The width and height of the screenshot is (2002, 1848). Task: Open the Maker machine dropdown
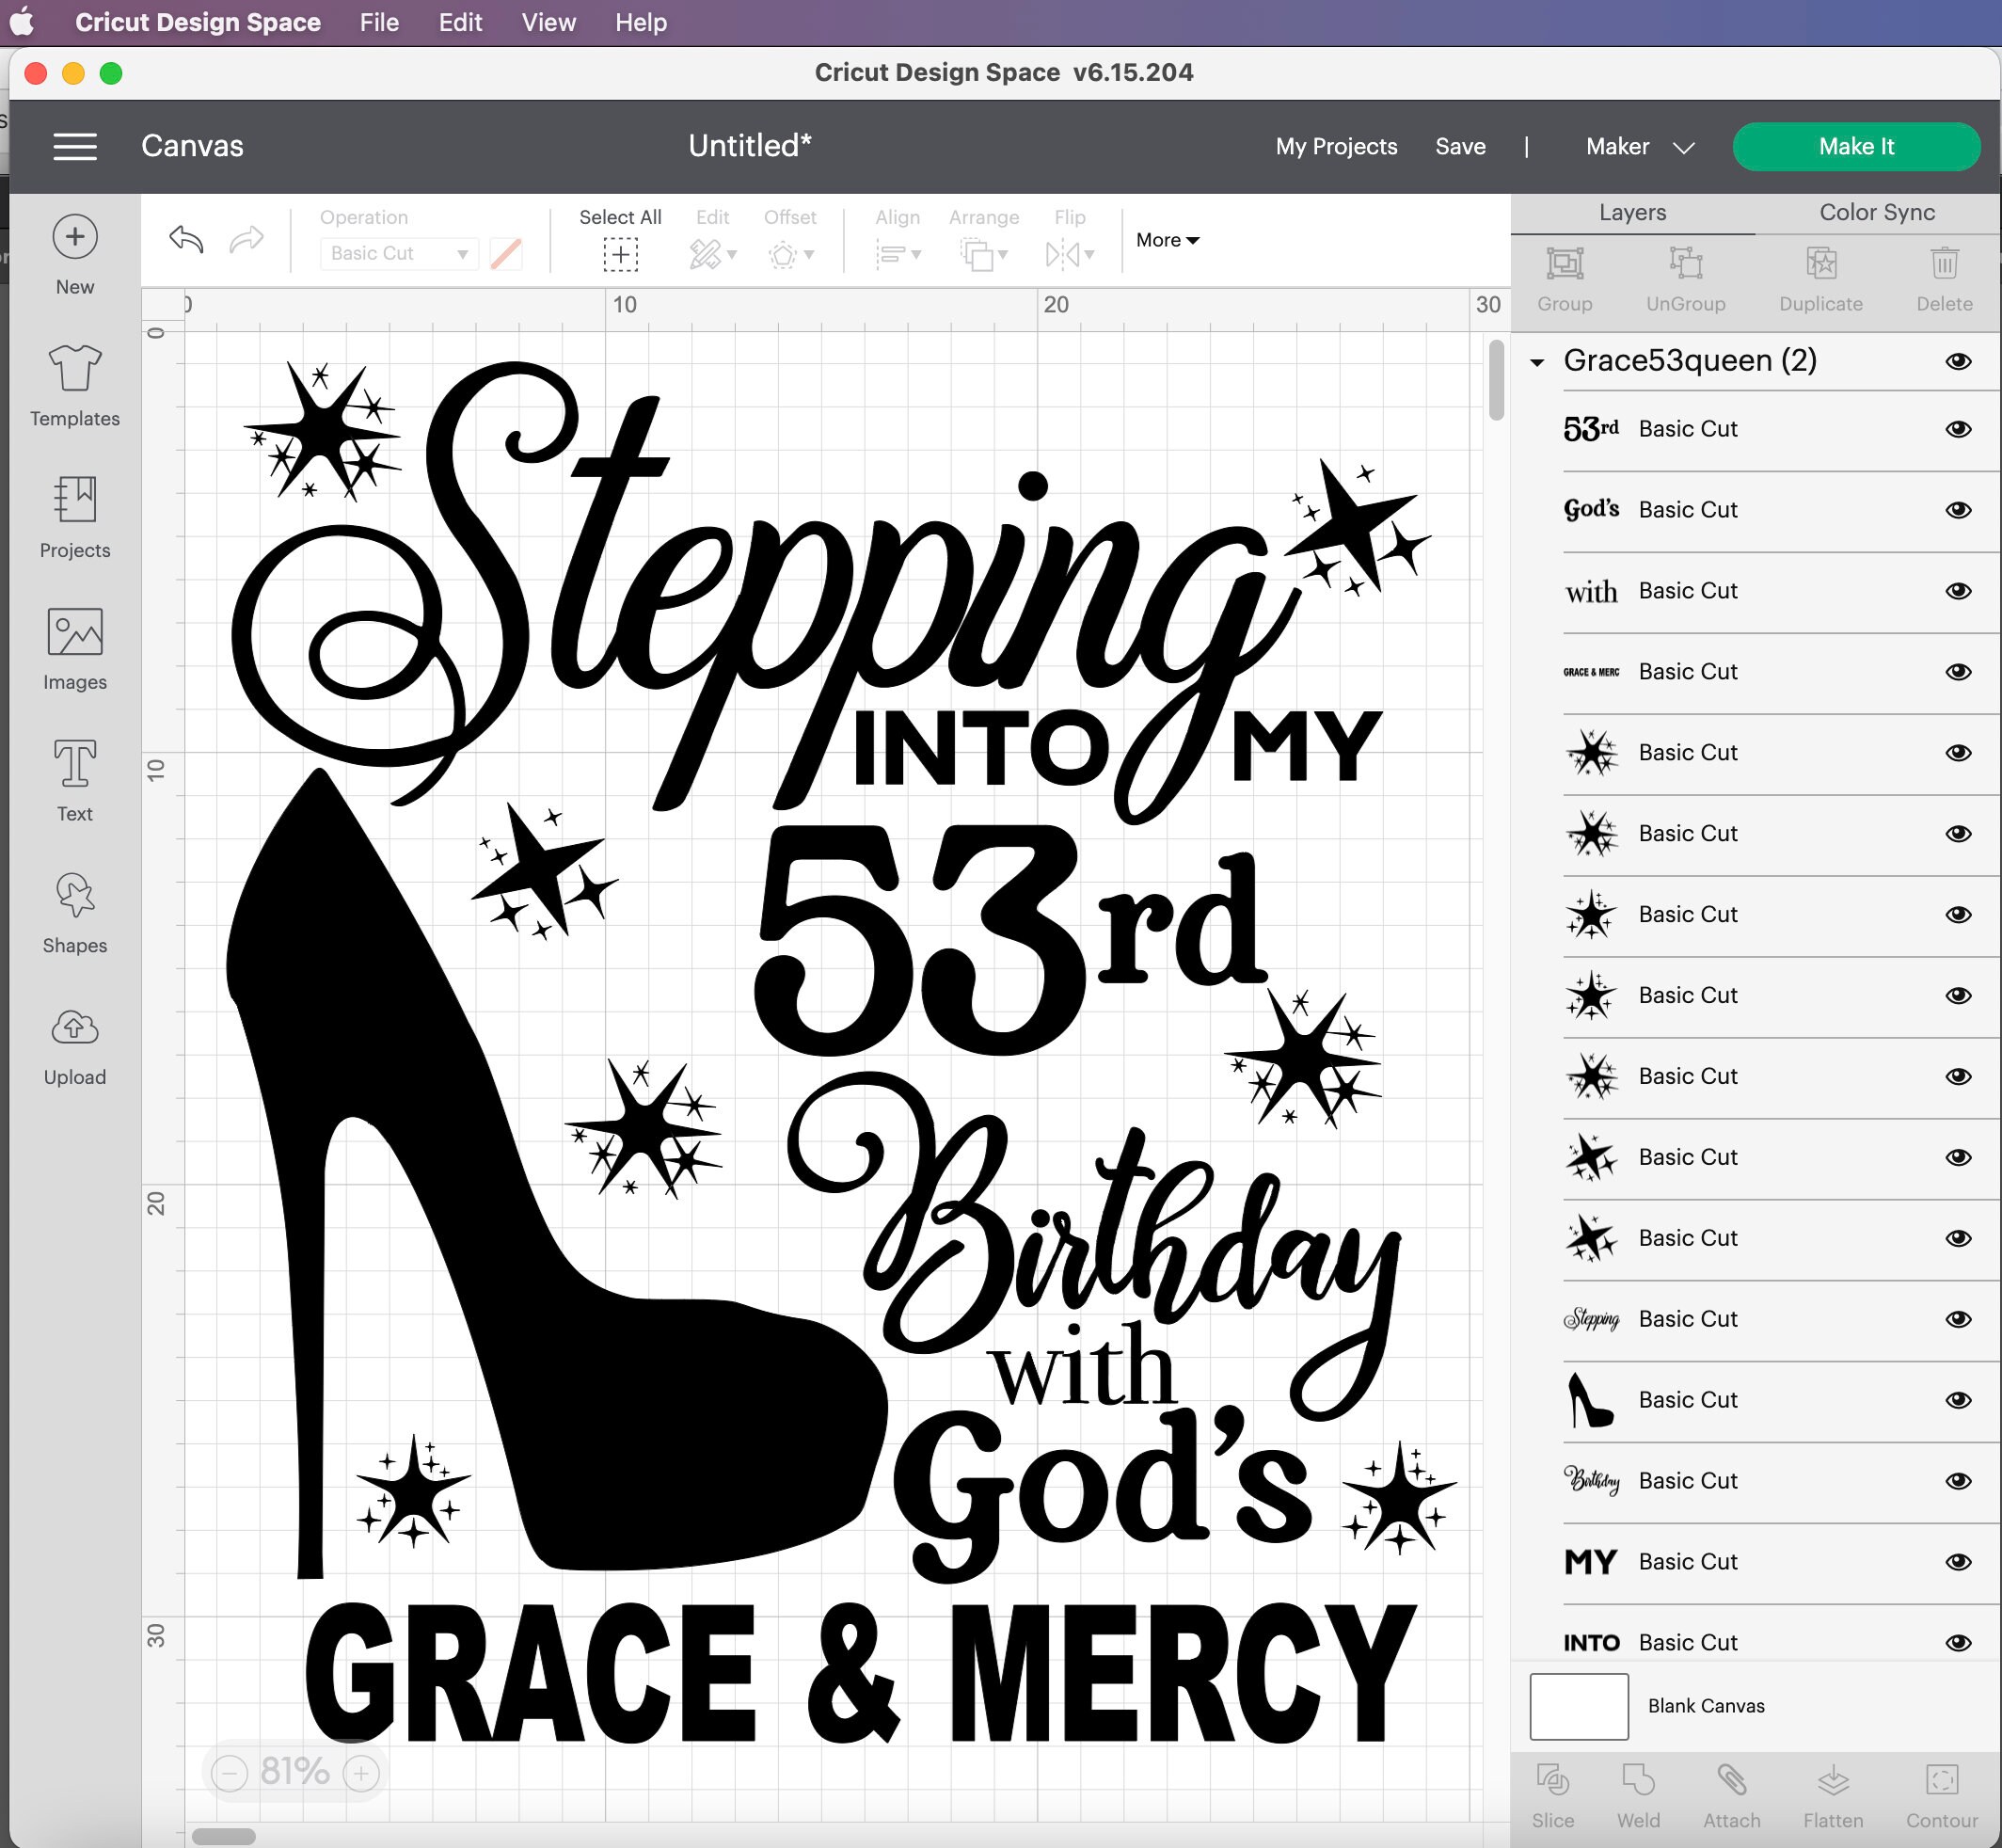click(x=1638, y=146)
